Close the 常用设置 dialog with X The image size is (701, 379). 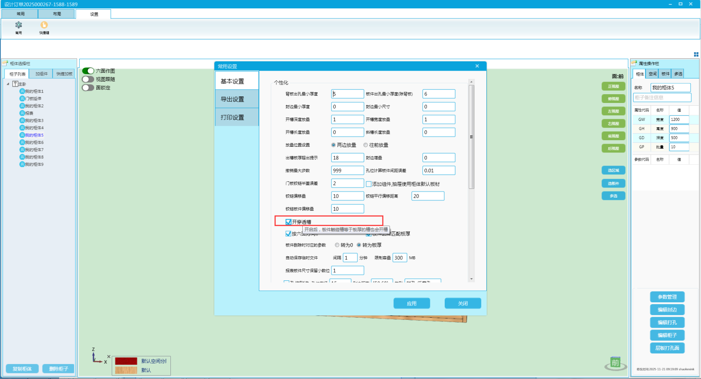(x=477, y=66)
